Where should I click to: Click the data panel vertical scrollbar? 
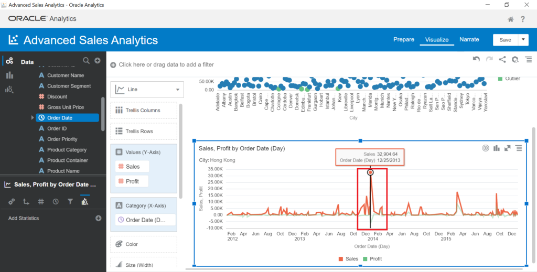(103, 114)
